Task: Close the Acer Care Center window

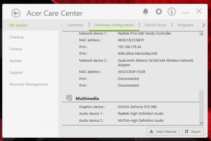Action: click(x=199, y=11)
